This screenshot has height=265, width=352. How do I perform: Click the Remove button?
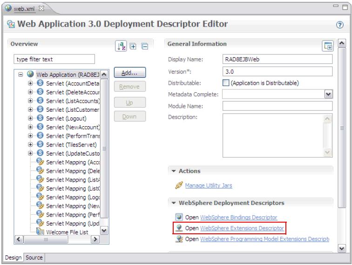(x=130, y=87)
